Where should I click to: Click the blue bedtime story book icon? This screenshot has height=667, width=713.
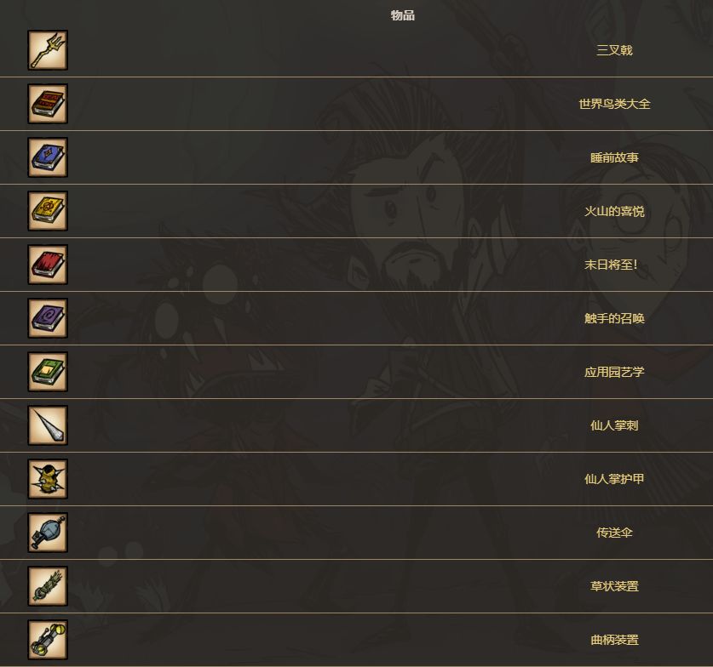pyautogui.click(x=48, y=157)
